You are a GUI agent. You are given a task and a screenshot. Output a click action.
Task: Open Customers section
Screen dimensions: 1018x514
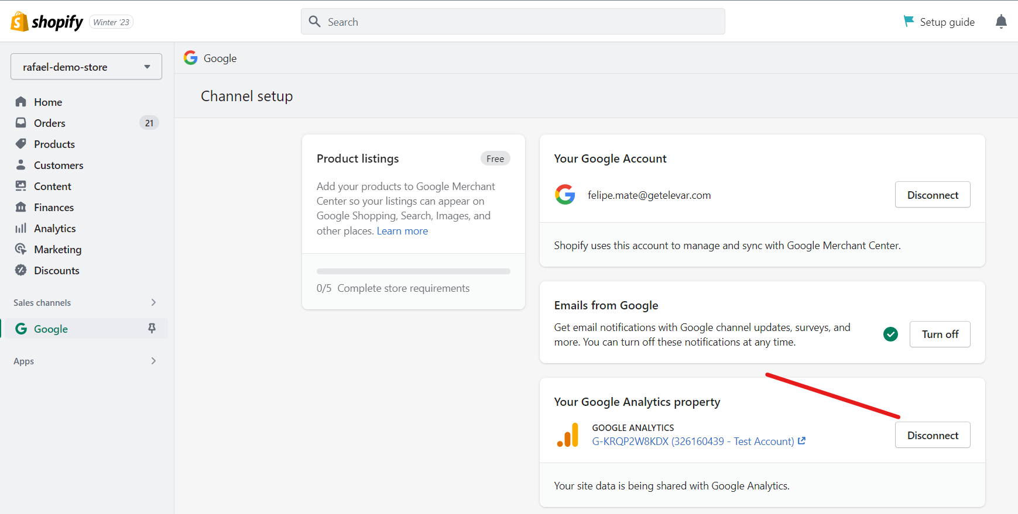(x=59, y=165)
